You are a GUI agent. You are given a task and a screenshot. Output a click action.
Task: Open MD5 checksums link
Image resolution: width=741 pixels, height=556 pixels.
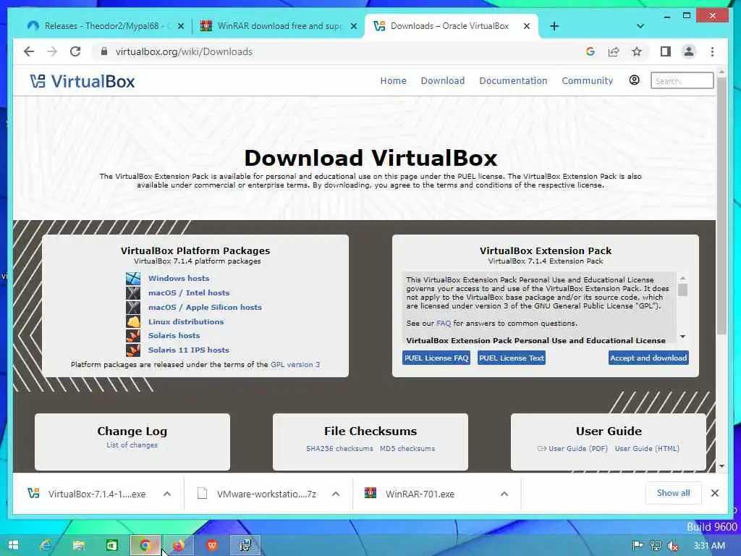click(407, 448)
